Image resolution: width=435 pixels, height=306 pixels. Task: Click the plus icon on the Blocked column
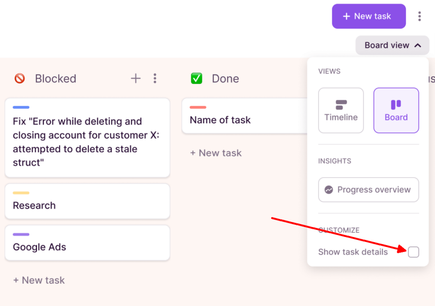(136, 78)
